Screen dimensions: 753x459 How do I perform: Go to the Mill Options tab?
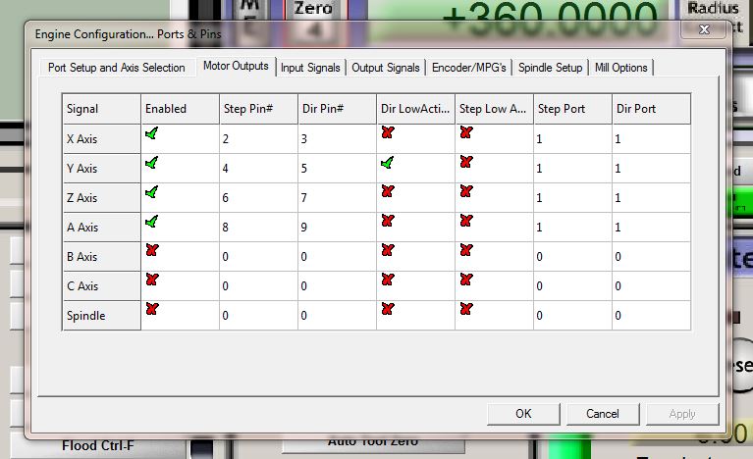(620, 68)
